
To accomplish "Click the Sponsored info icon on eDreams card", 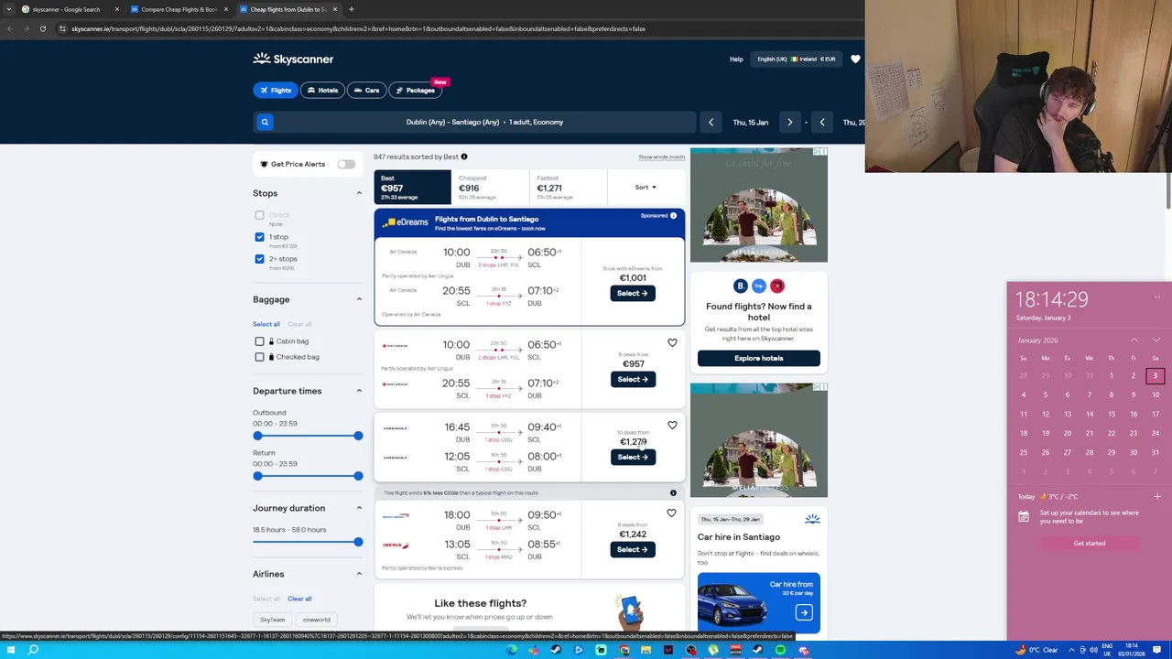I will coord(673,215).
